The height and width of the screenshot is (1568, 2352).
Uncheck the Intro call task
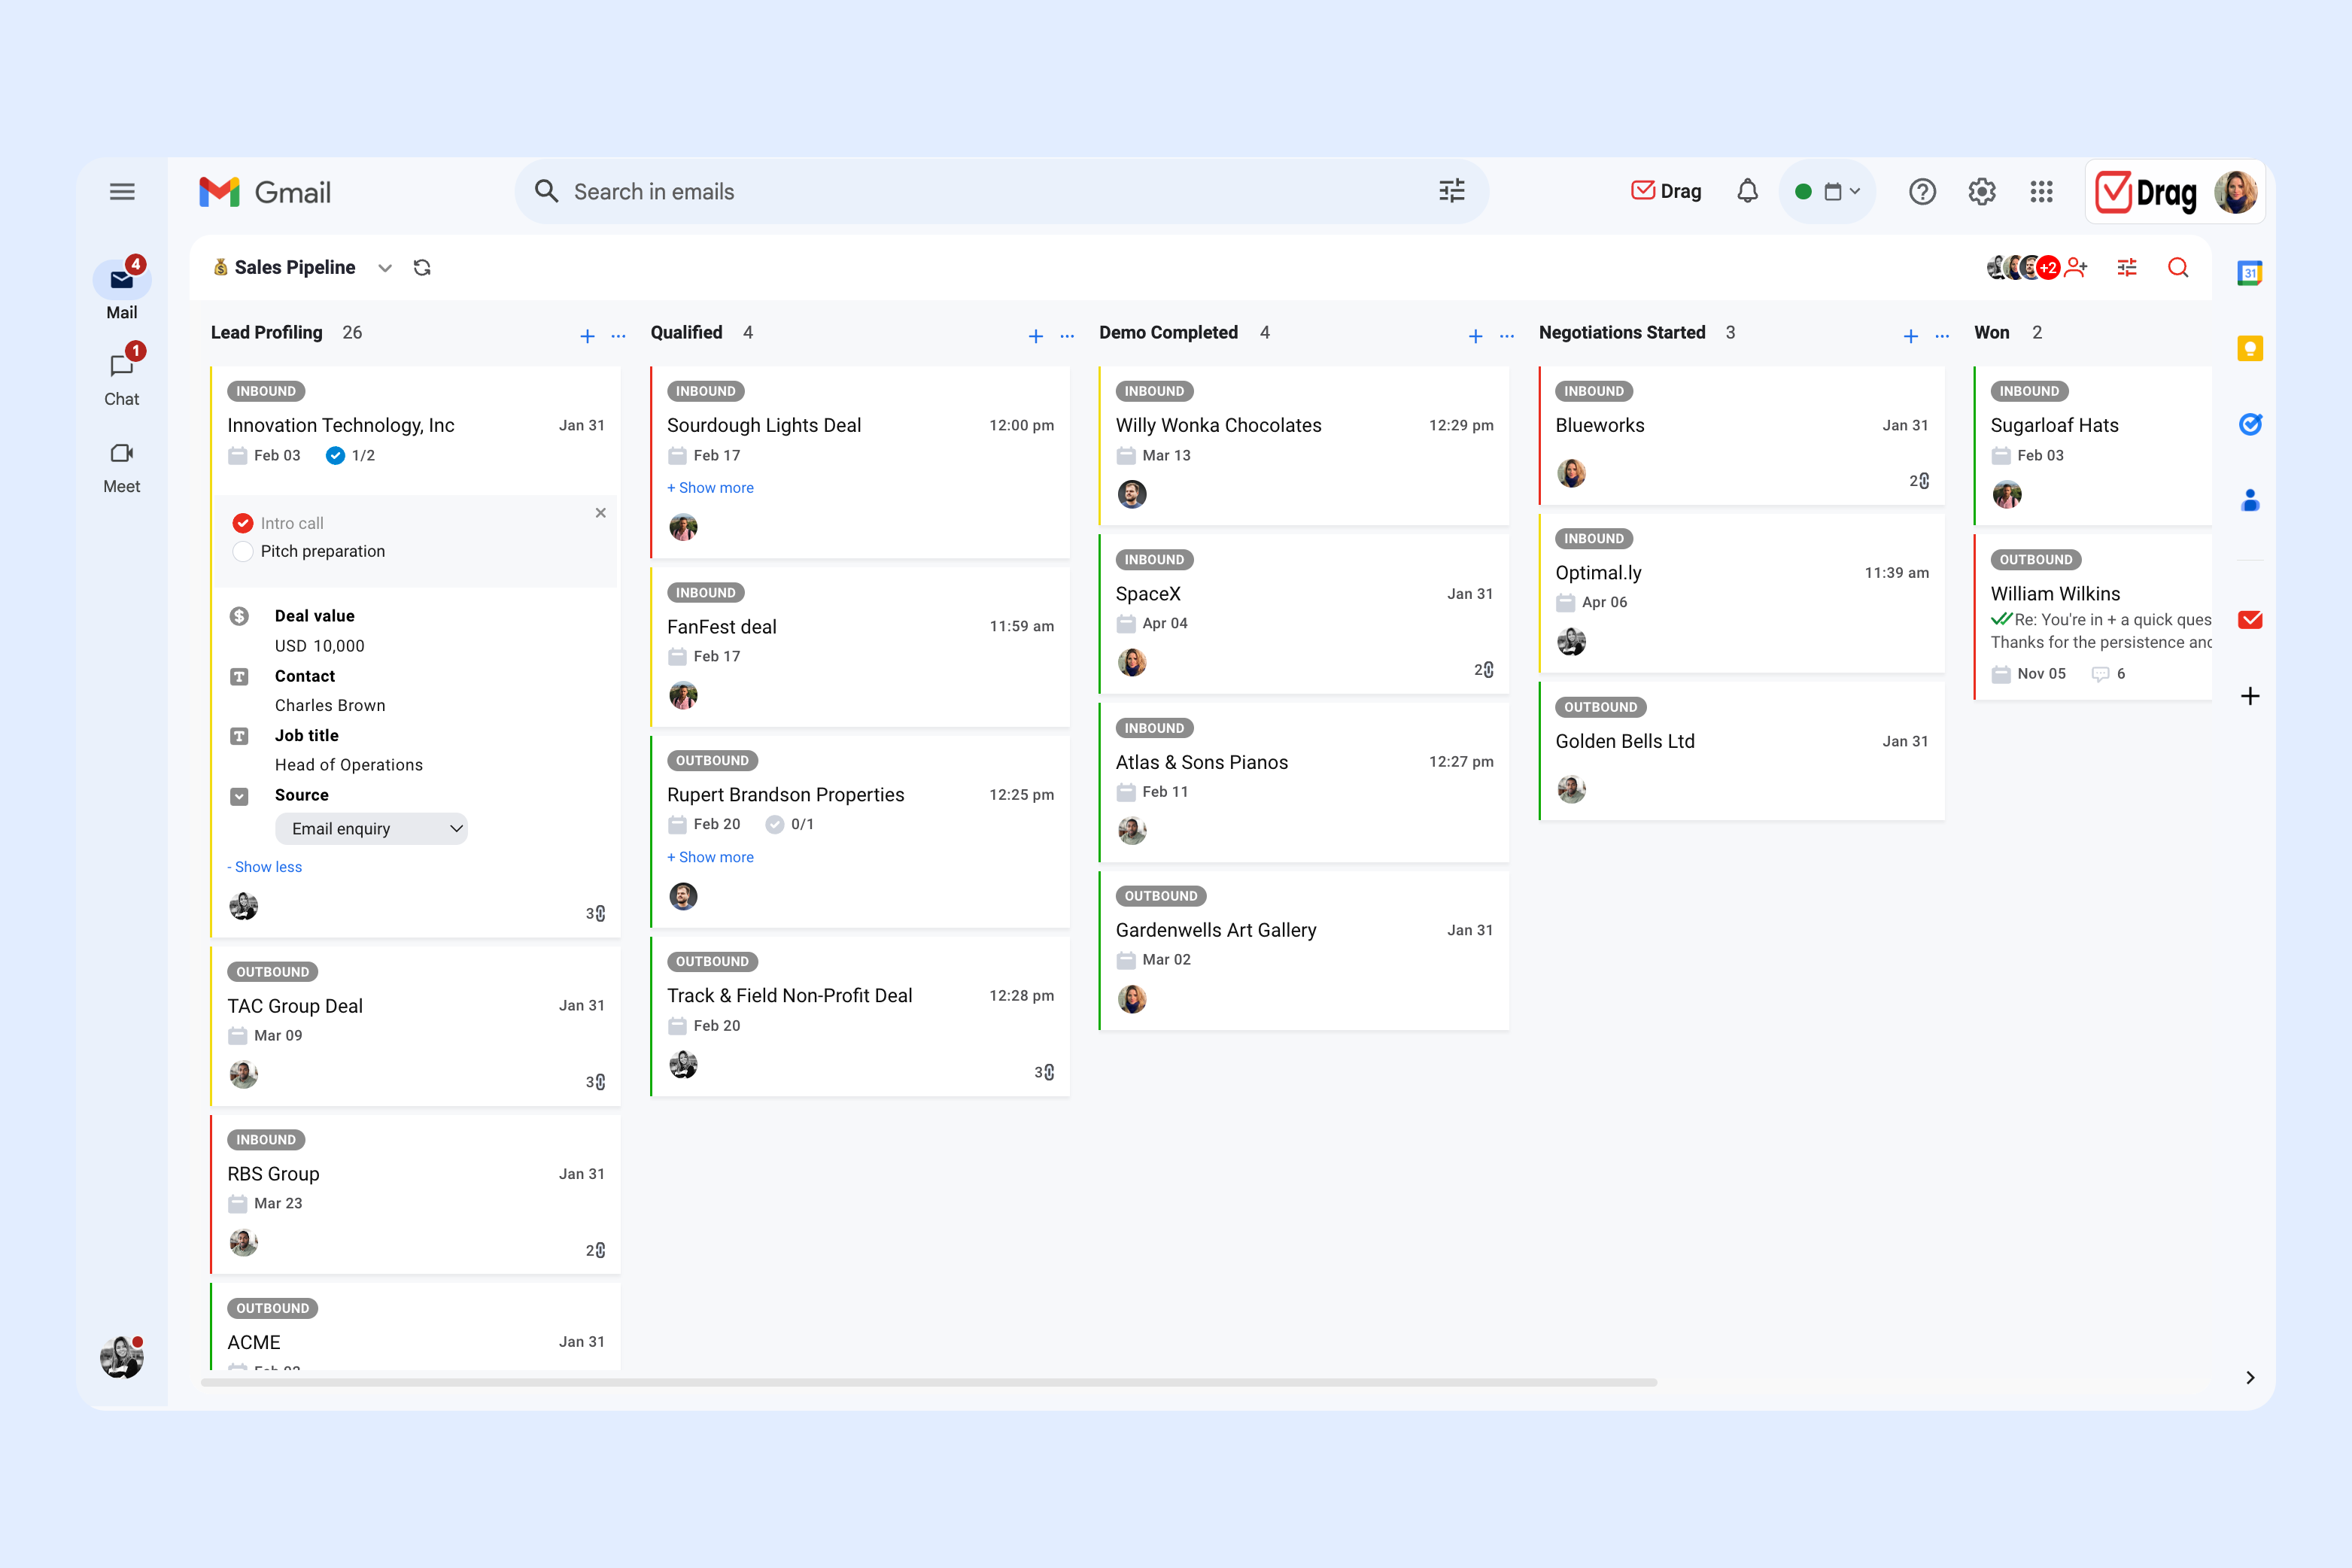[x=242, y=523]
